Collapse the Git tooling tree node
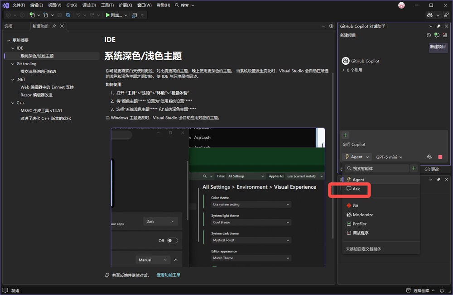 (x=13, y=64)
